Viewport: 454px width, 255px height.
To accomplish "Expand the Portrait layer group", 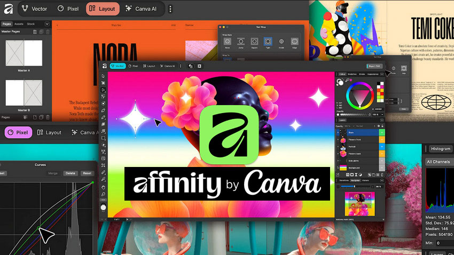I will [x=338, y=147].
